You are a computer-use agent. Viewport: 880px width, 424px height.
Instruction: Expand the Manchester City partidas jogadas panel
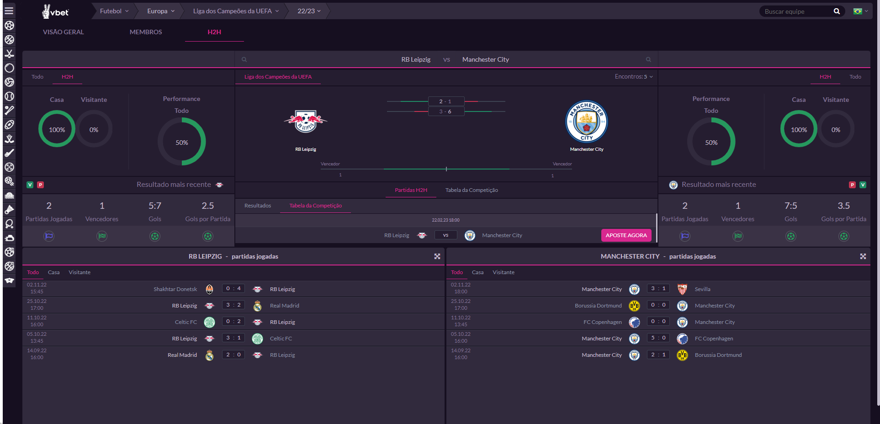(x=863, y=256)
